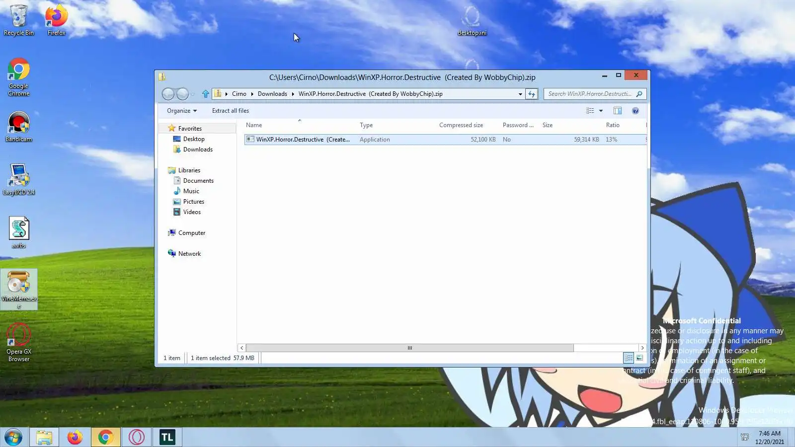
Task: Refresh the current folder view
Action: point(532,94)
